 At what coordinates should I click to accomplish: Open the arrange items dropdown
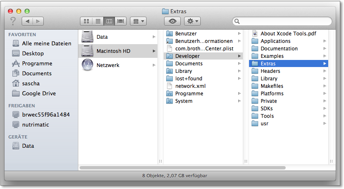coord(138,21)
